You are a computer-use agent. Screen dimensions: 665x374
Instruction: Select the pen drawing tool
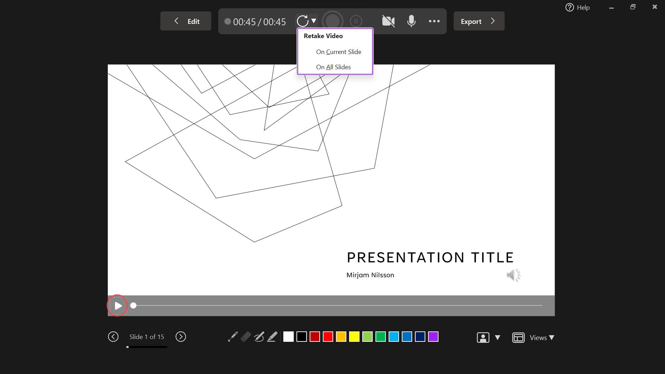tap(259, 337)
